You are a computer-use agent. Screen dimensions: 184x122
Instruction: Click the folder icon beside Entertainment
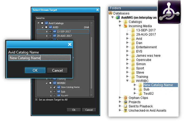pyautogui.click(x=133, y=47)
